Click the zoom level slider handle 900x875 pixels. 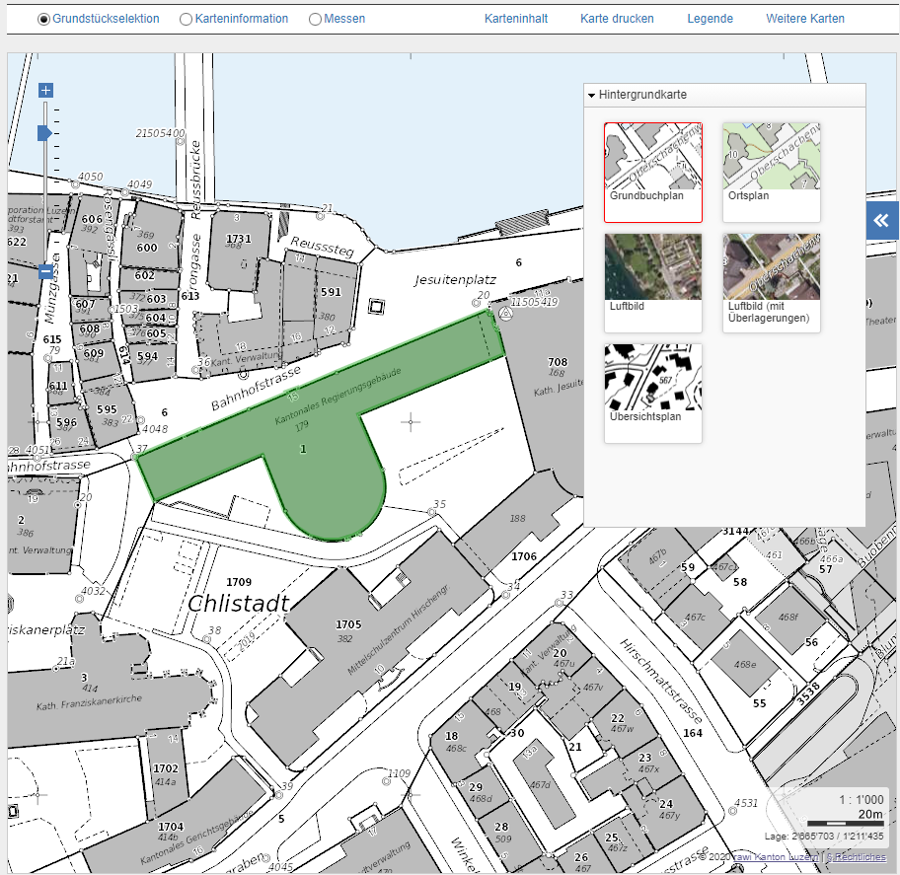pos(44,132)
